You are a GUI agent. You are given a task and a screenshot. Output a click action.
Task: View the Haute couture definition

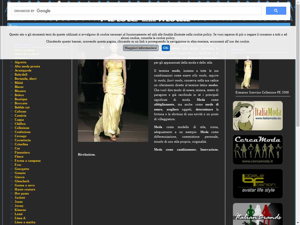tap(25, 190)
